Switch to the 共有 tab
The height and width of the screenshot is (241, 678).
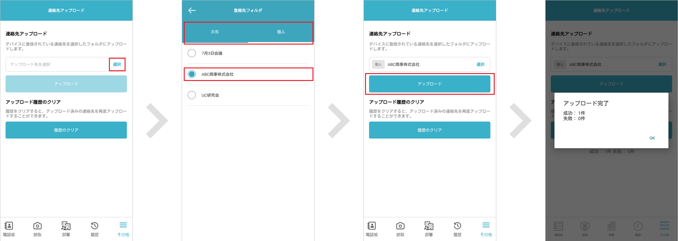[215, 32]
